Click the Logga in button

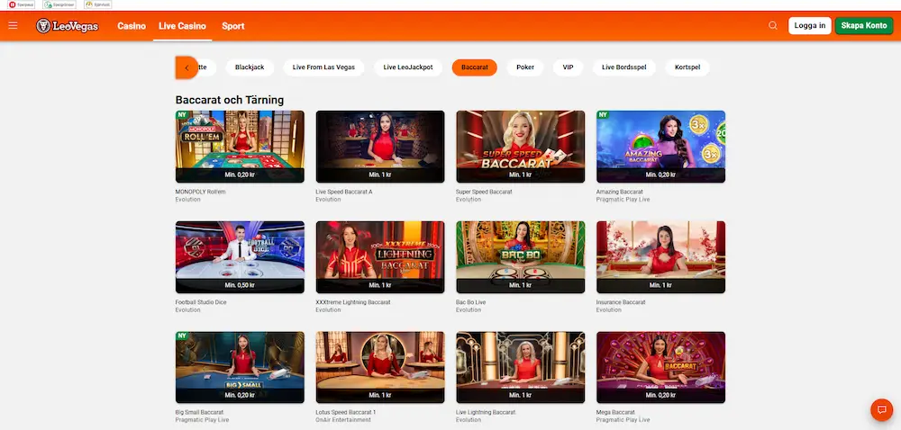coord(810,26)
